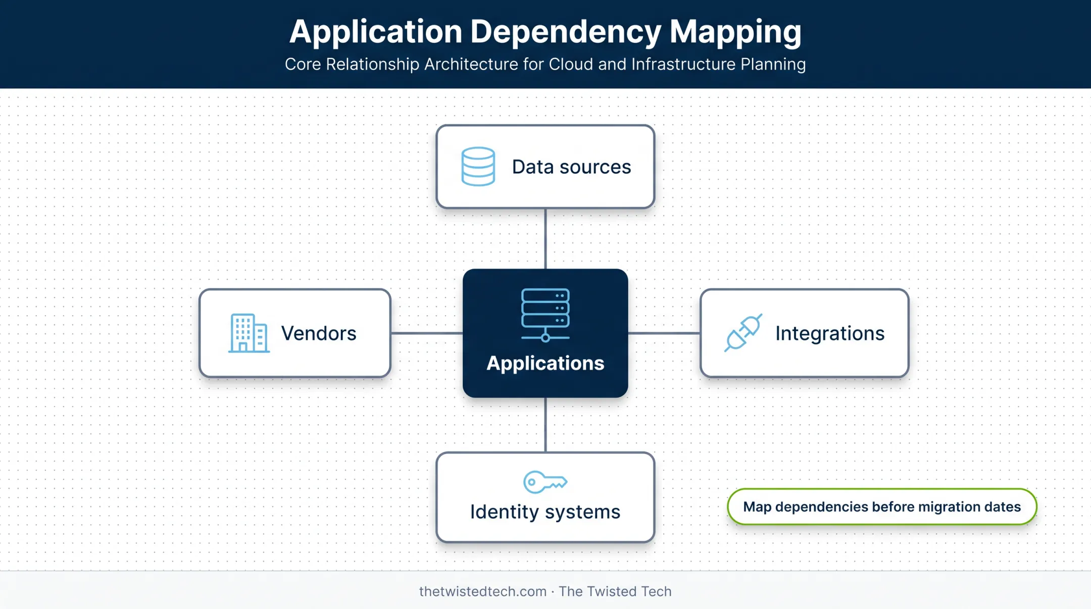Select the Identity systems label text
1091x609 pixels.
click(x=545, y=512)
